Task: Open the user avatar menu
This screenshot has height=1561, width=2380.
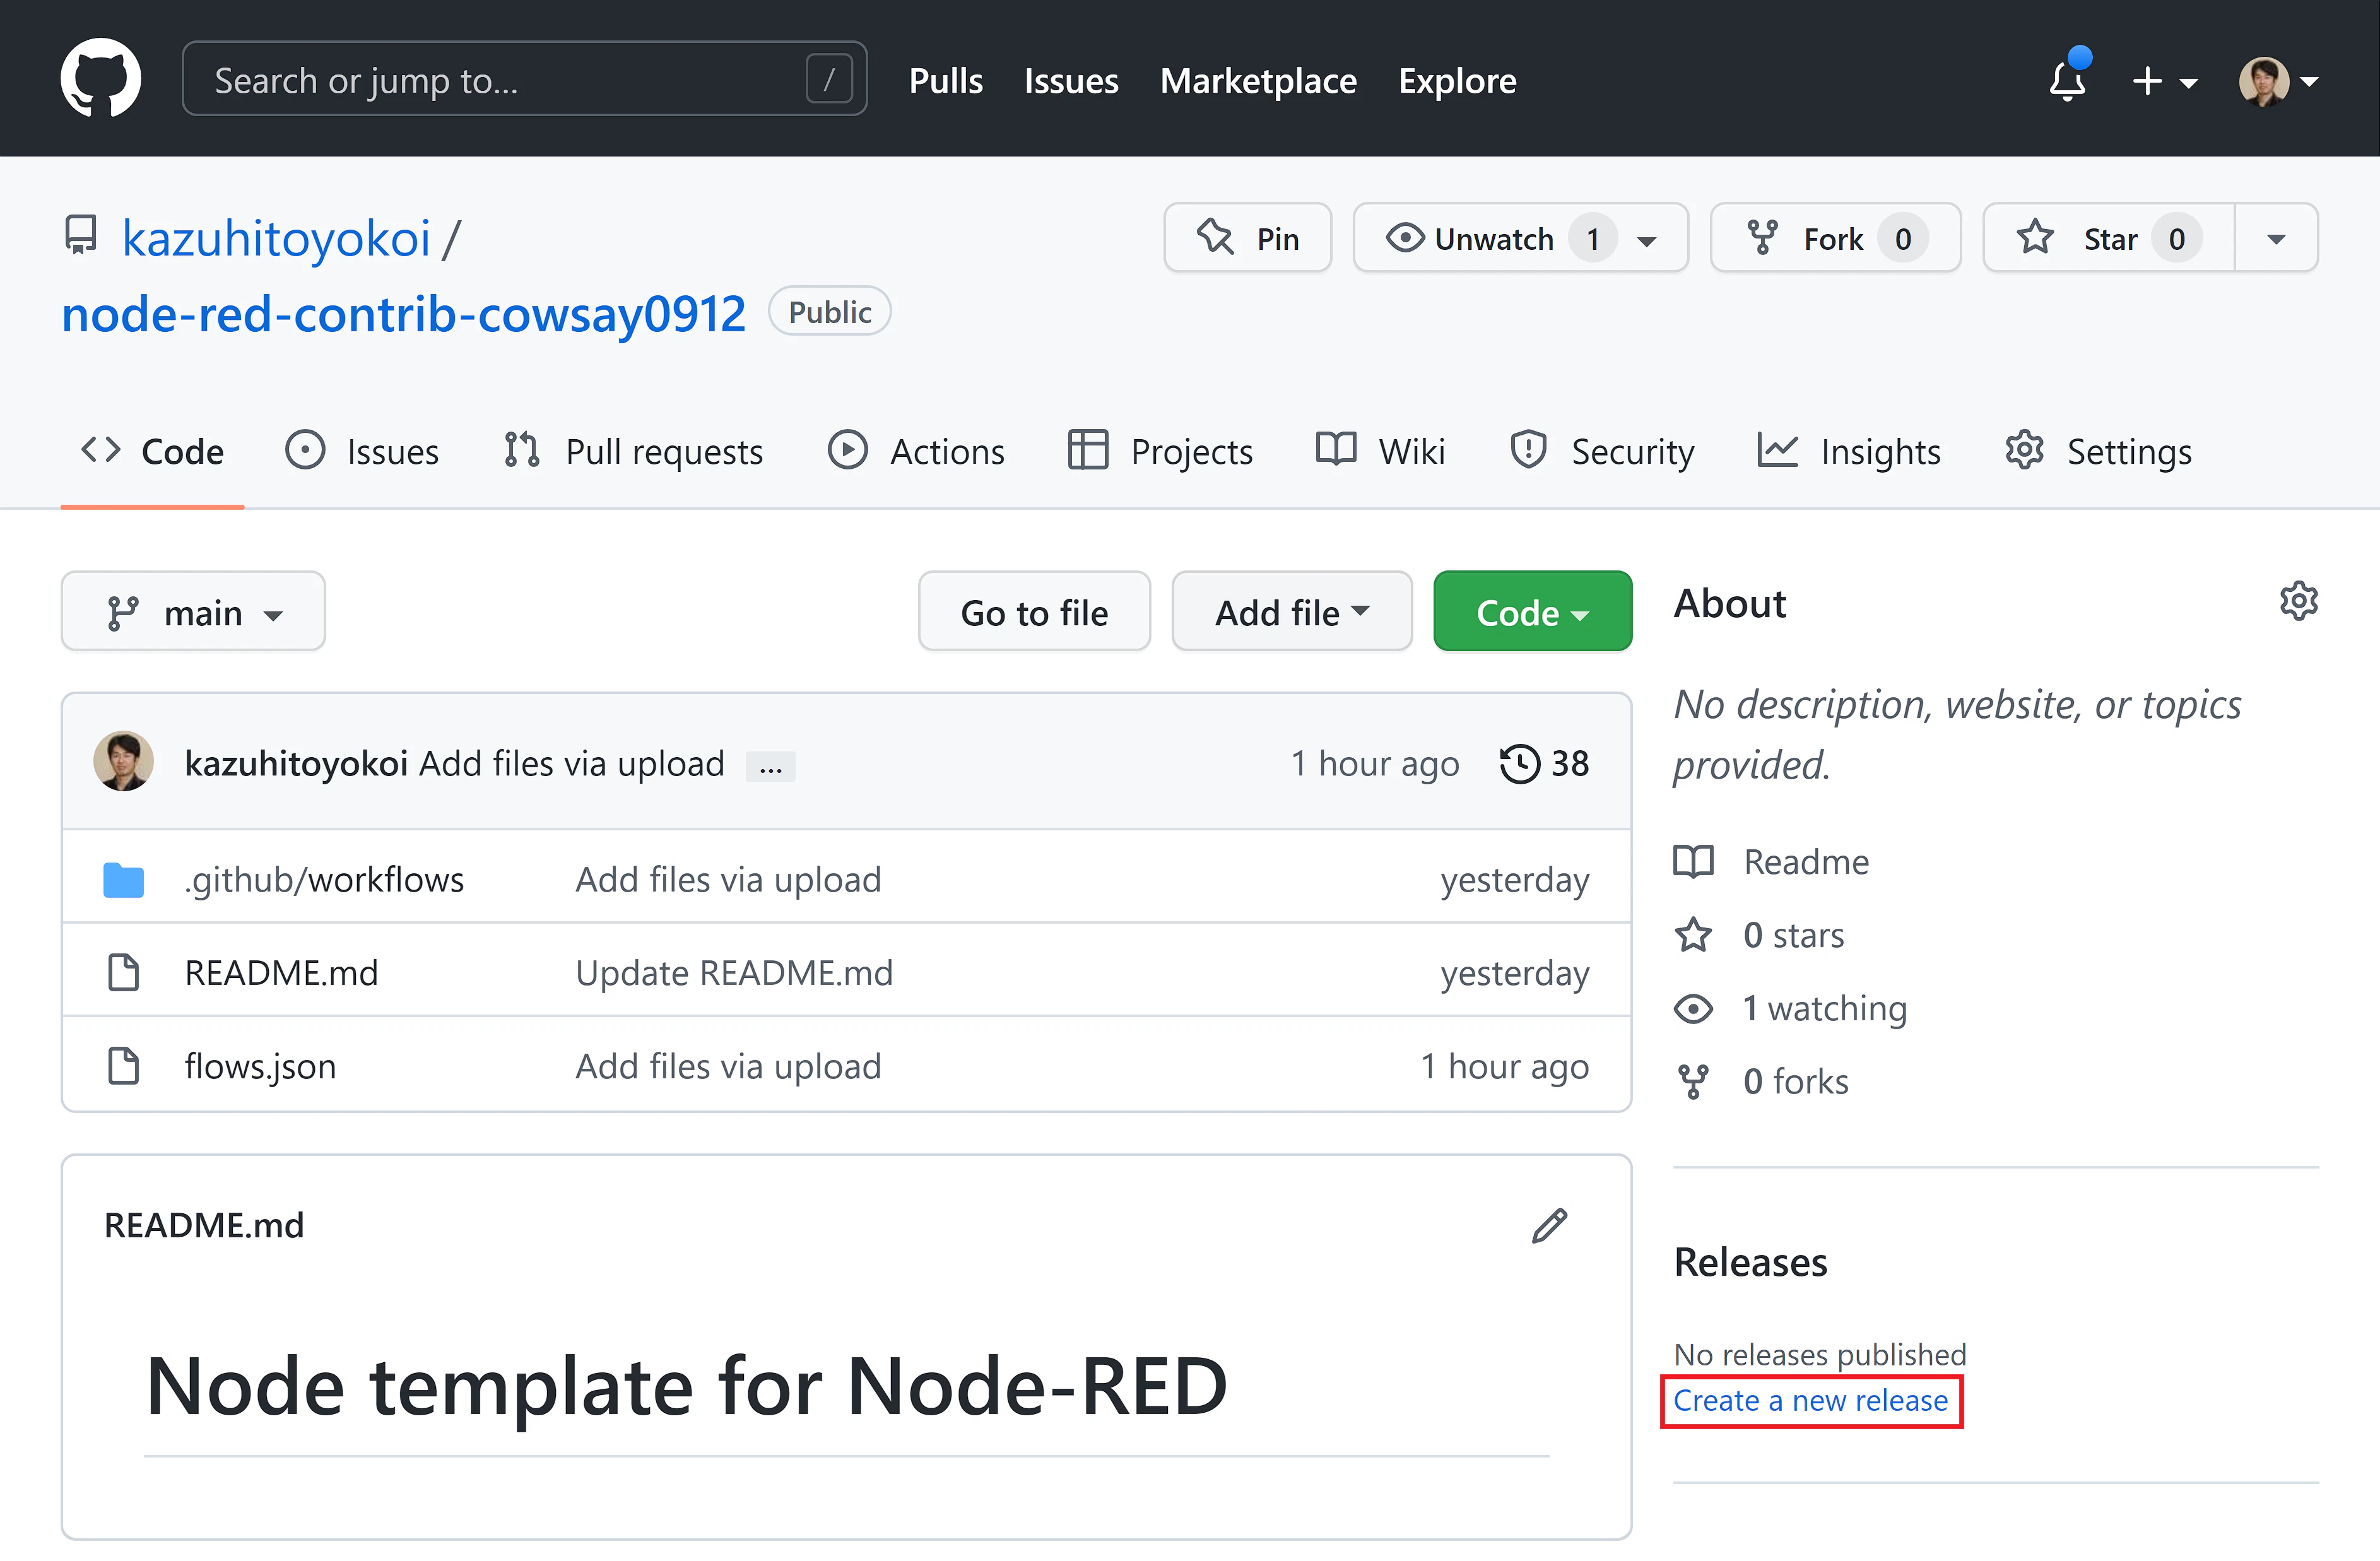Action: click(x=2278, y=81)
